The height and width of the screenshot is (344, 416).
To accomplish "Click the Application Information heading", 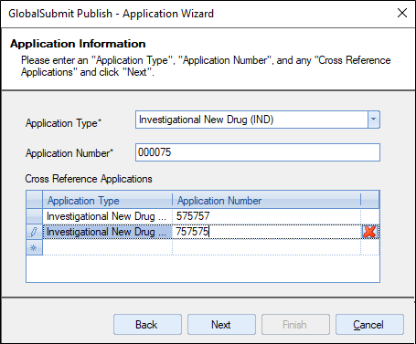I will (x=78, y=44).
